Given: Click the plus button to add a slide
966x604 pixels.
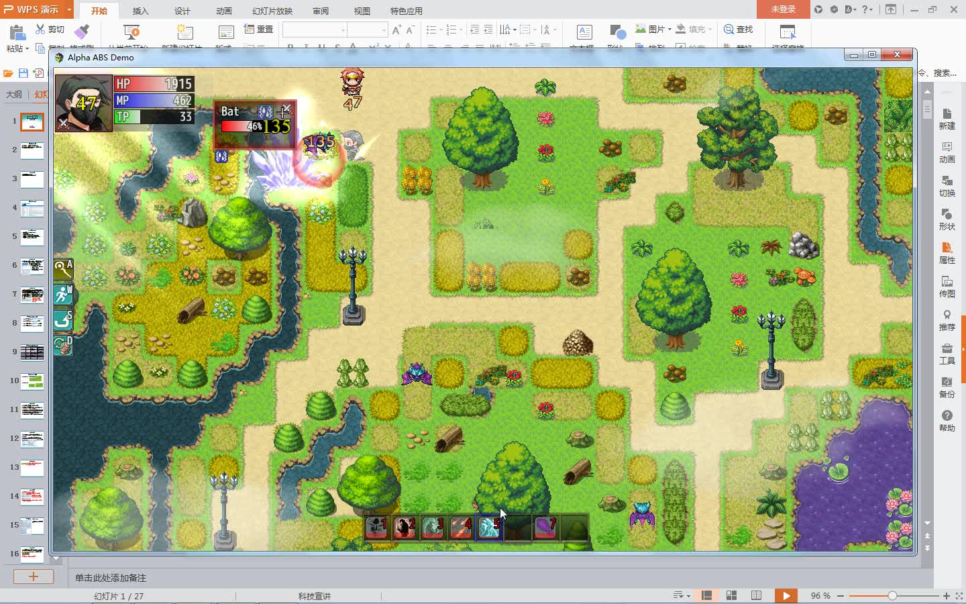Looking at the screenshot, I should click(x=32, y=576).
